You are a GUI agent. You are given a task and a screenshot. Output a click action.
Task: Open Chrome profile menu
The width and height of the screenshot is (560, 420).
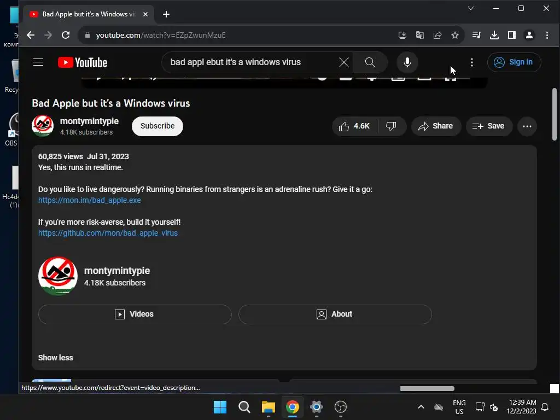point(529,35)
